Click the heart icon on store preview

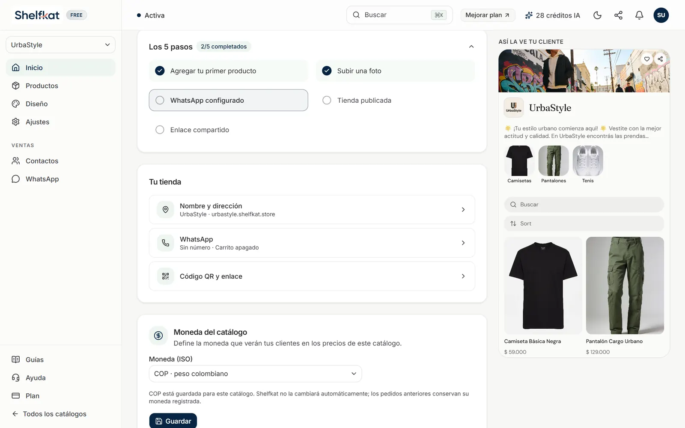click(647, 59)
